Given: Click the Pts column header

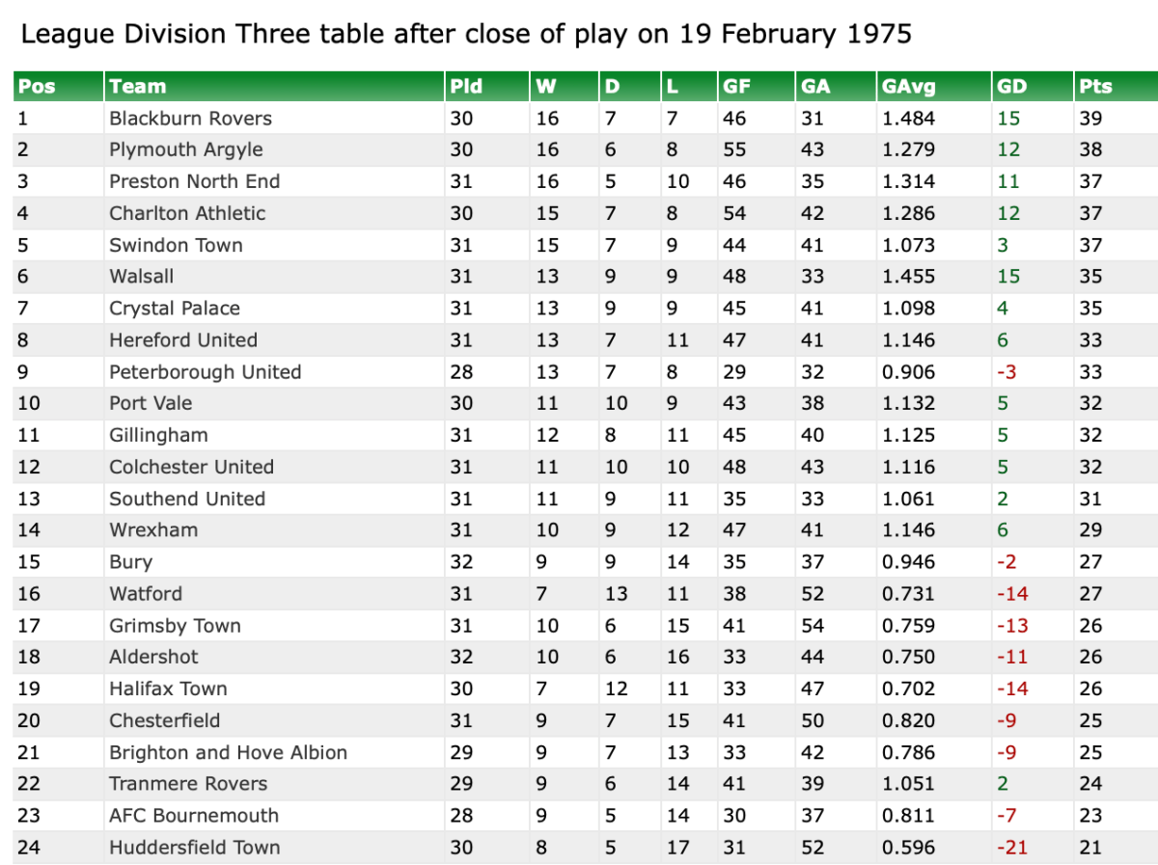Looking at the screenshot, I should coord(1095,87).
